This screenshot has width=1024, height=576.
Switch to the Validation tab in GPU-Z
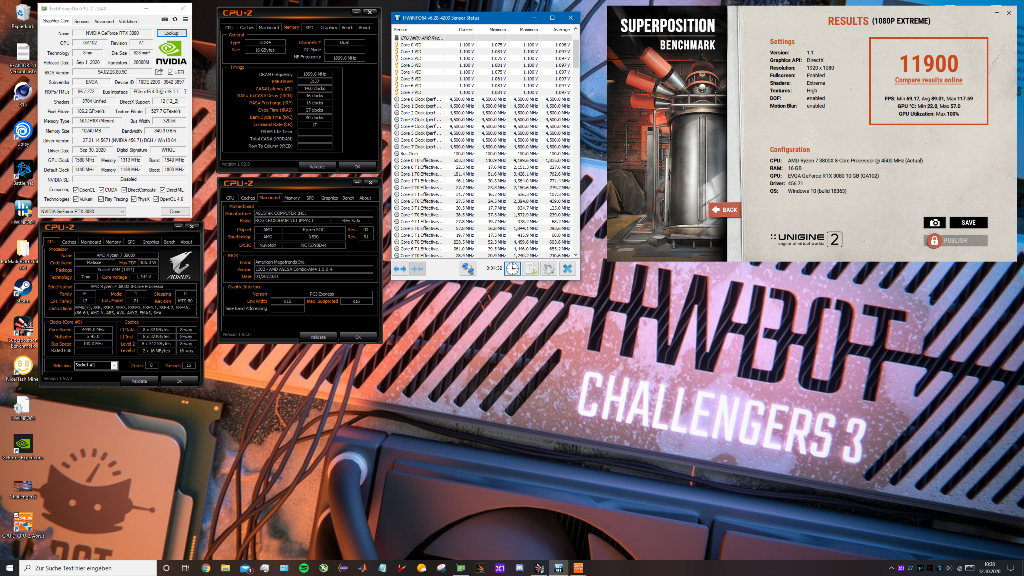(128, 22)
